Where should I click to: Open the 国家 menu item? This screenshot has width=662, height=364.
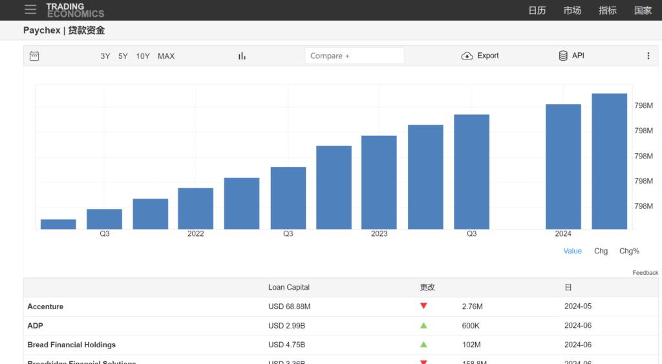(643, 10)
